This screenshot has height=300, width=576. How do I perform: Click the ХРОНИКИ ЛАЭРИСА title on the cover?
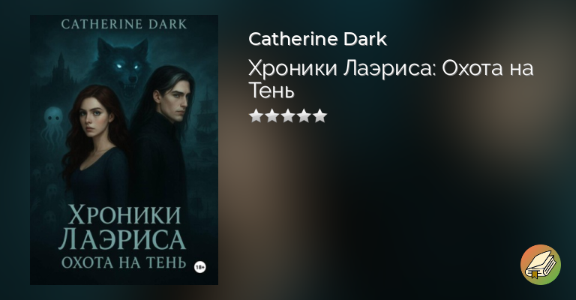pyautogui.click(x=122, y=228)
